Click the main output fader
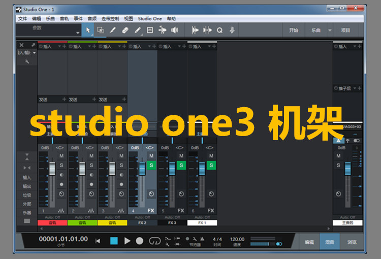381x259 pixels. pos(347,168)
